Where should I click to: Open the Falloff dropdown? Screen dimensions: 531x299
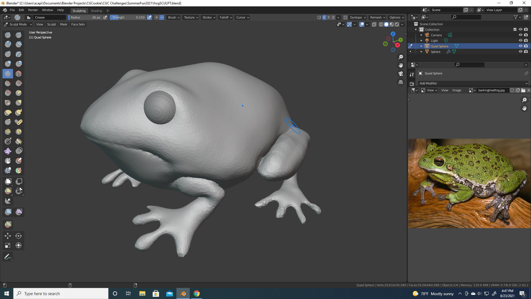225,17
